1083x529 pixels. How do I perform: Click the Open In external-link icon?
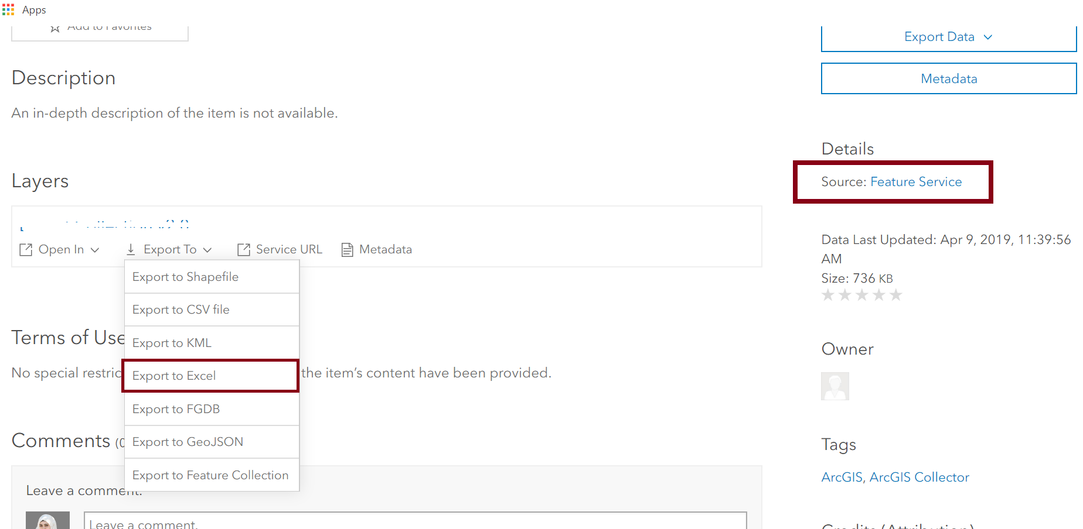tap(26, 250)
